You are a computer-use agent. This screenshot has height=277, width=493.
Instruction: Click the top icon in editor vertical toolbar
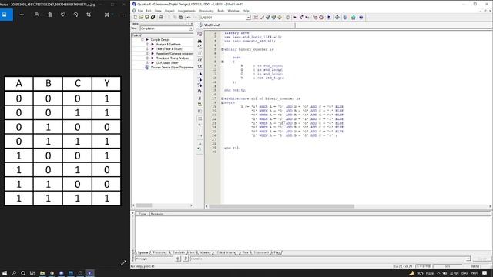[200, 34]
